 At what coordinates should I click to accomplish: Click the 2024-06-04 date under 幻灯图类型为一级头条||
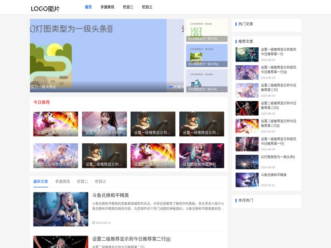(268, 168)
